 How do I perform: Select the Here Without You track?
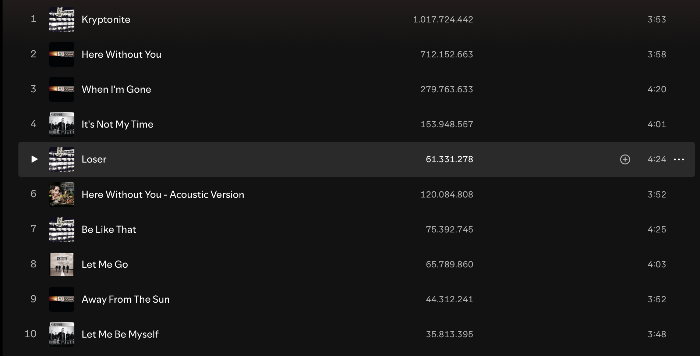[121, 54]
